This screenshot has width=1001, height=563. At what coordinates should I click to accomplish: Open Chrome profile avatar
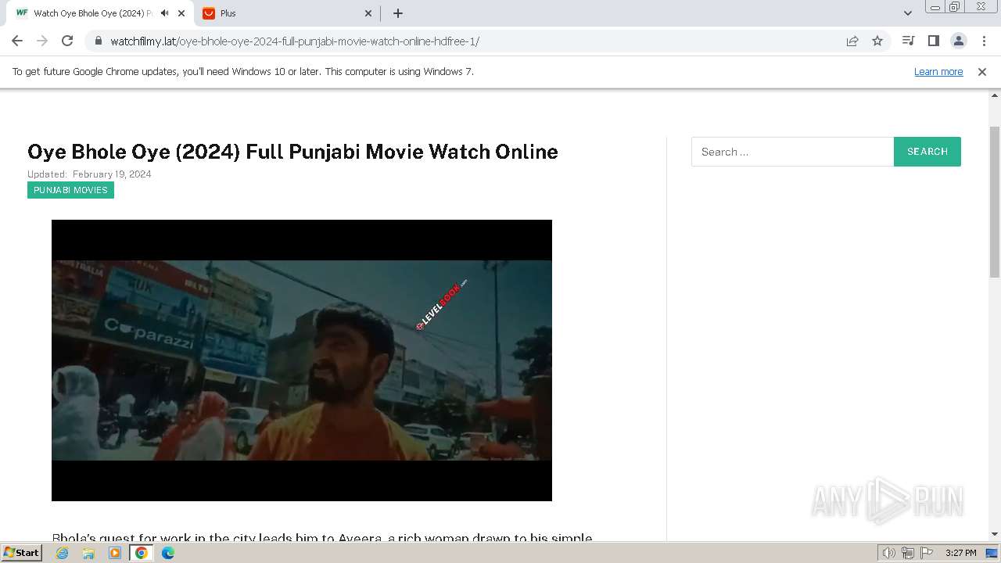pyautogui.click(x=958, y=41)
